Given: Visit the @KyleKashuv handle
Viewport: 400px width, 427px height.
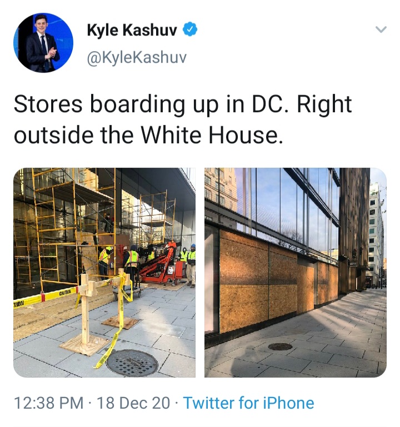Looking at the screenshot, I should point(137,57).
